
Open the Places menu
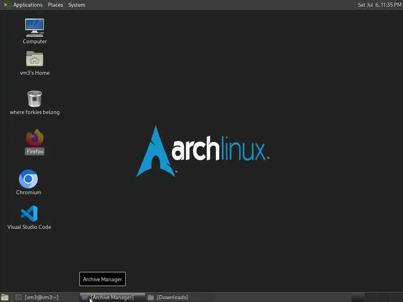click(55, 5)
